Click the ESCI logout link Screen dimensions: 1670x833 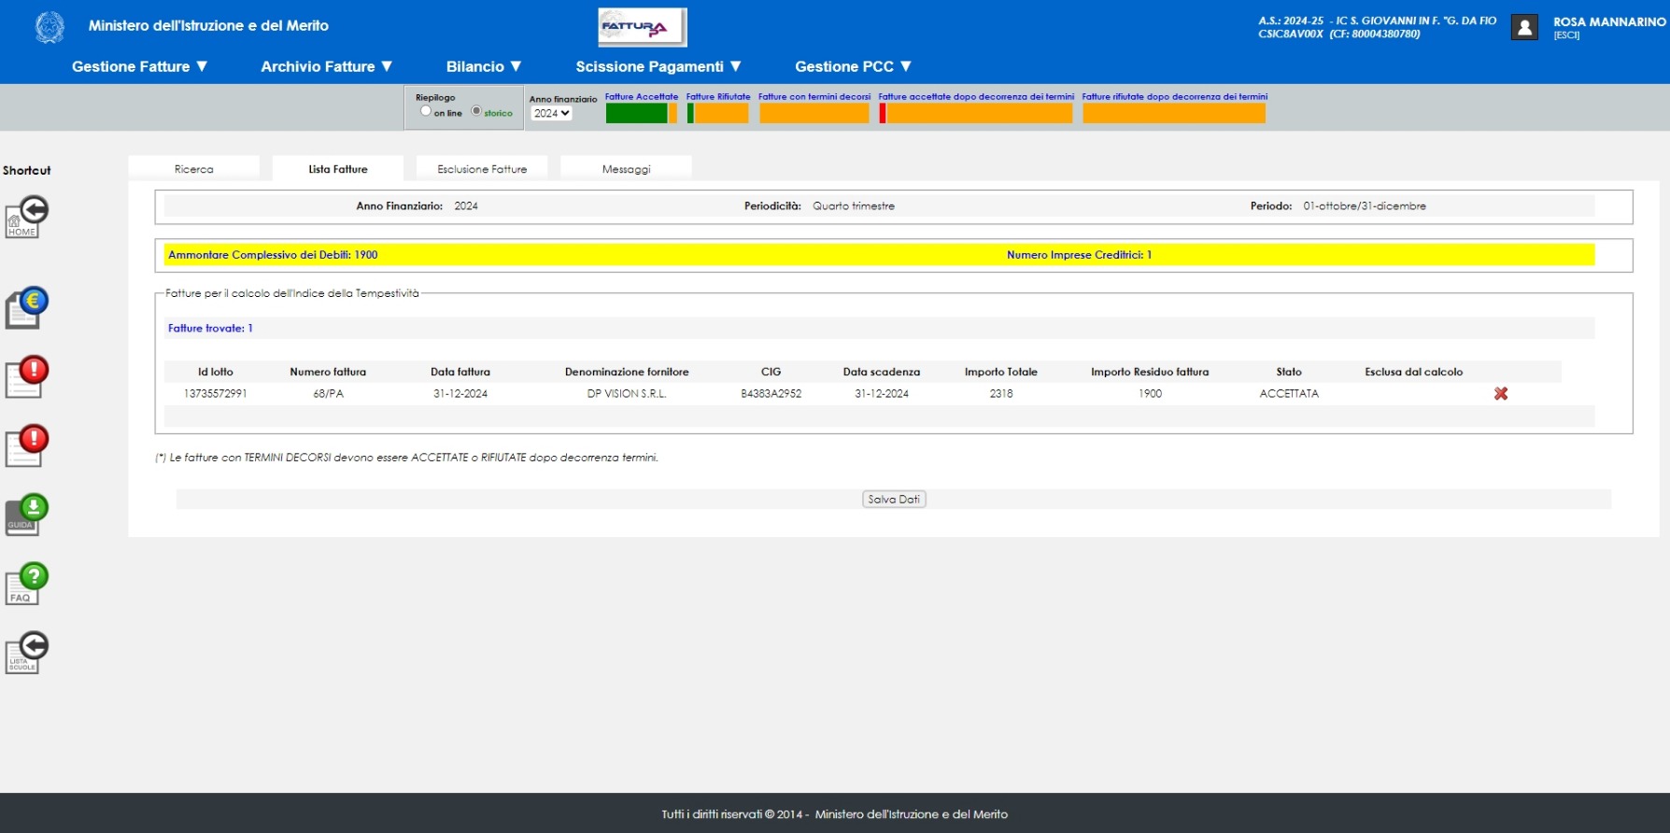pyautogui.click(x=1566, y=35)
